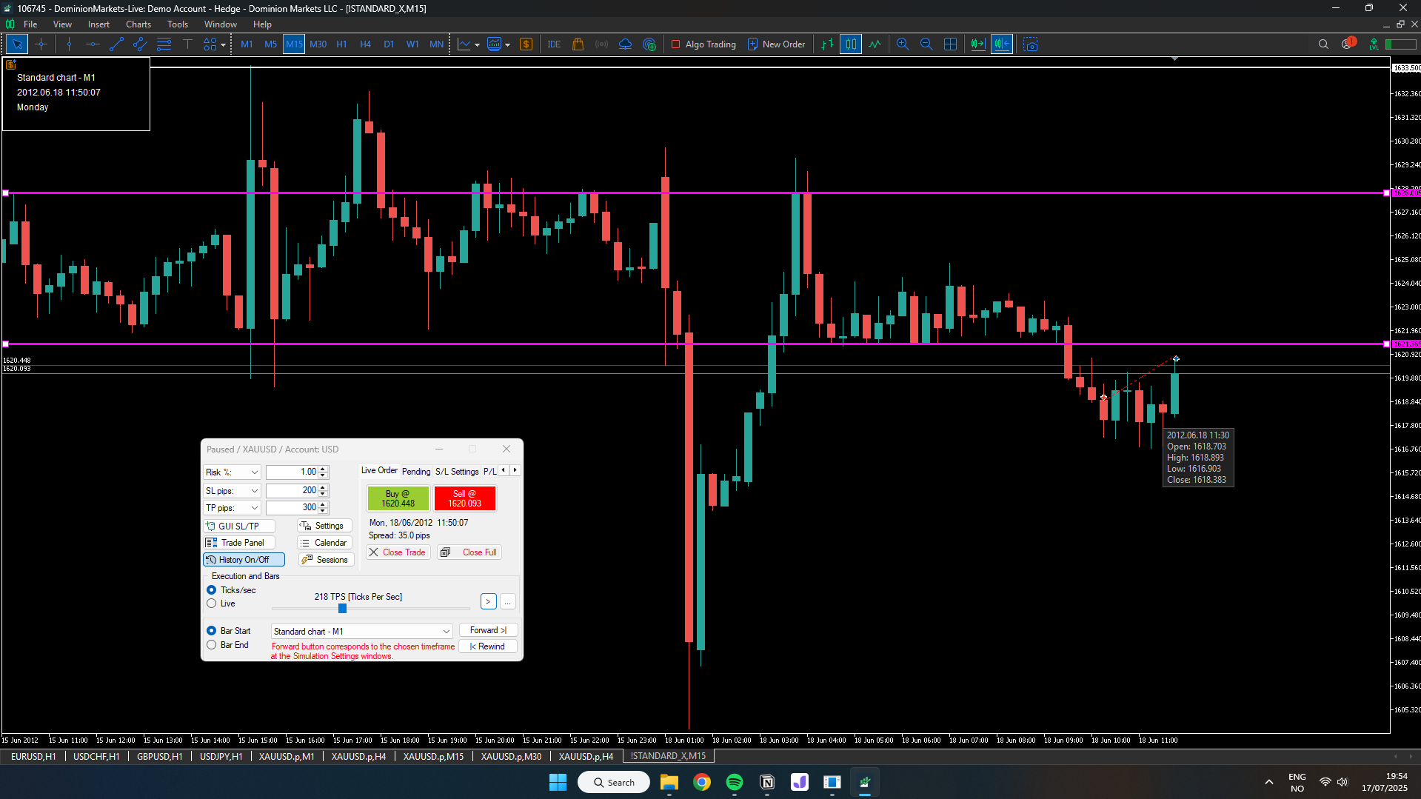The width and height of the screenshot is (1421, 799).
Task: Click the |< Rewind button
Action: [x=488, y=646]
